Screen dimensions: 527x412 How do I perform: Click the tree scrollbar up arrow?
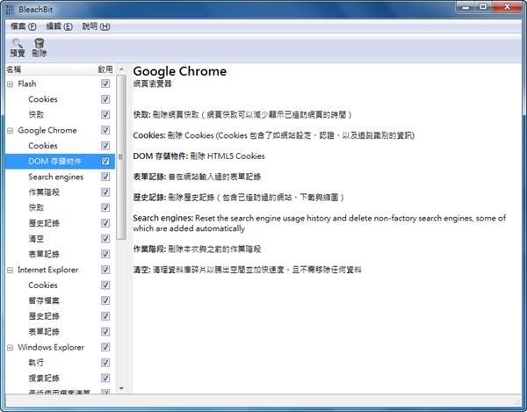click(x=122, y=69)
